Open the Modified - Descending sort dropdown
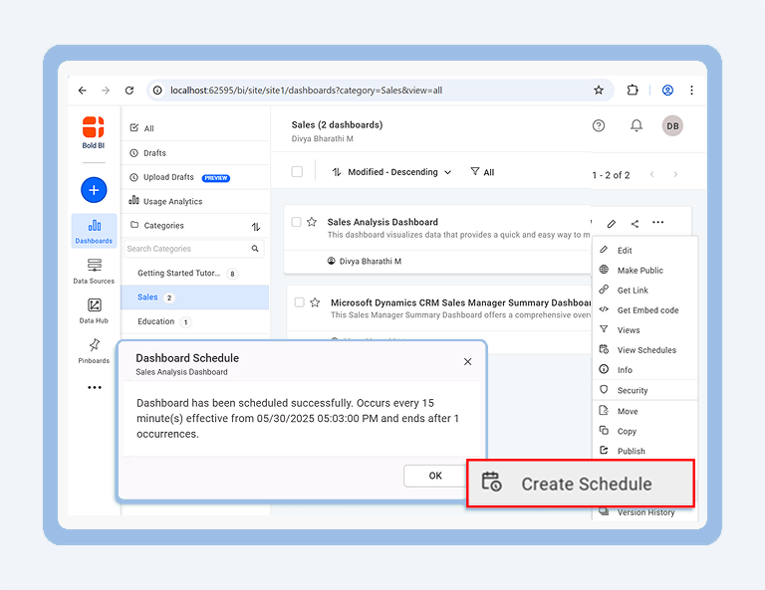The image size is (765, 590). (x=391, y=172)
